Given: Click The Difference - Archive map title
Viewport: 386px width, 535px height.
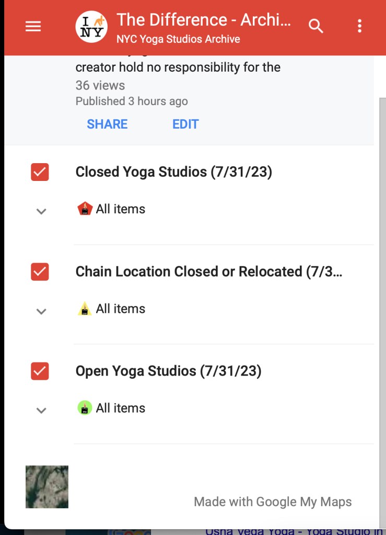Looking at the screenshot, I should tap(204, 20).
